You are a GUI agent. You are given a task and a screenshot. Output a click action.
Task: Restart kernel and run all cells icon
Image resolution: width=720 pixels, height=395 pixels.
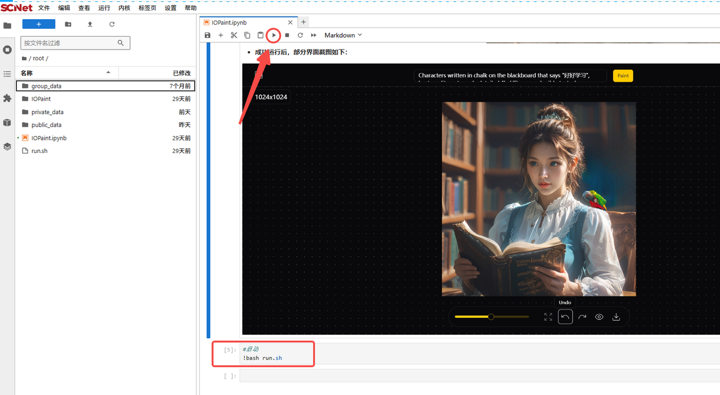pos(313,35)
